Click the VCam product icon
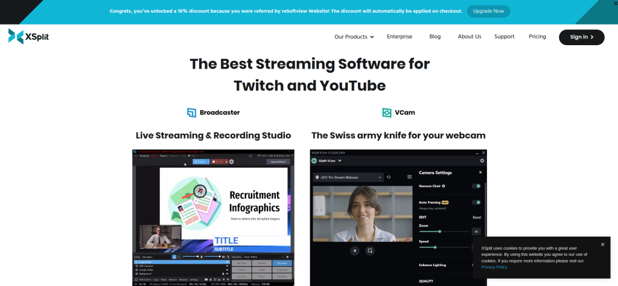618x286 pixels. pos(387,113)
